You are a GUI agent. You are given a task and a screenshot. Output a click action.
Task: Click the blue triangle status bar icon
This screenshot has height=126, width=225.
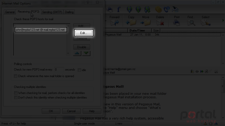click(x=216, y=123)
